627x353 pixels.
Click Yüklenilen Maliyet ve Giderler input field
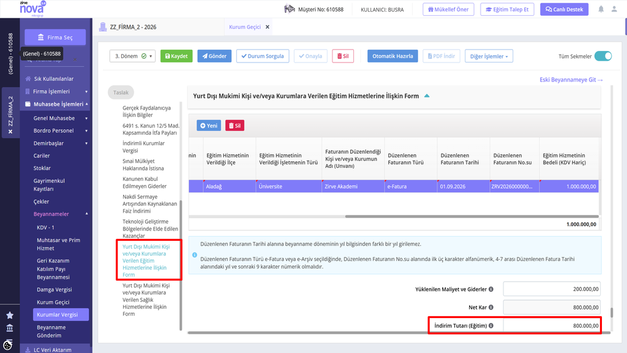click(552, 289)
